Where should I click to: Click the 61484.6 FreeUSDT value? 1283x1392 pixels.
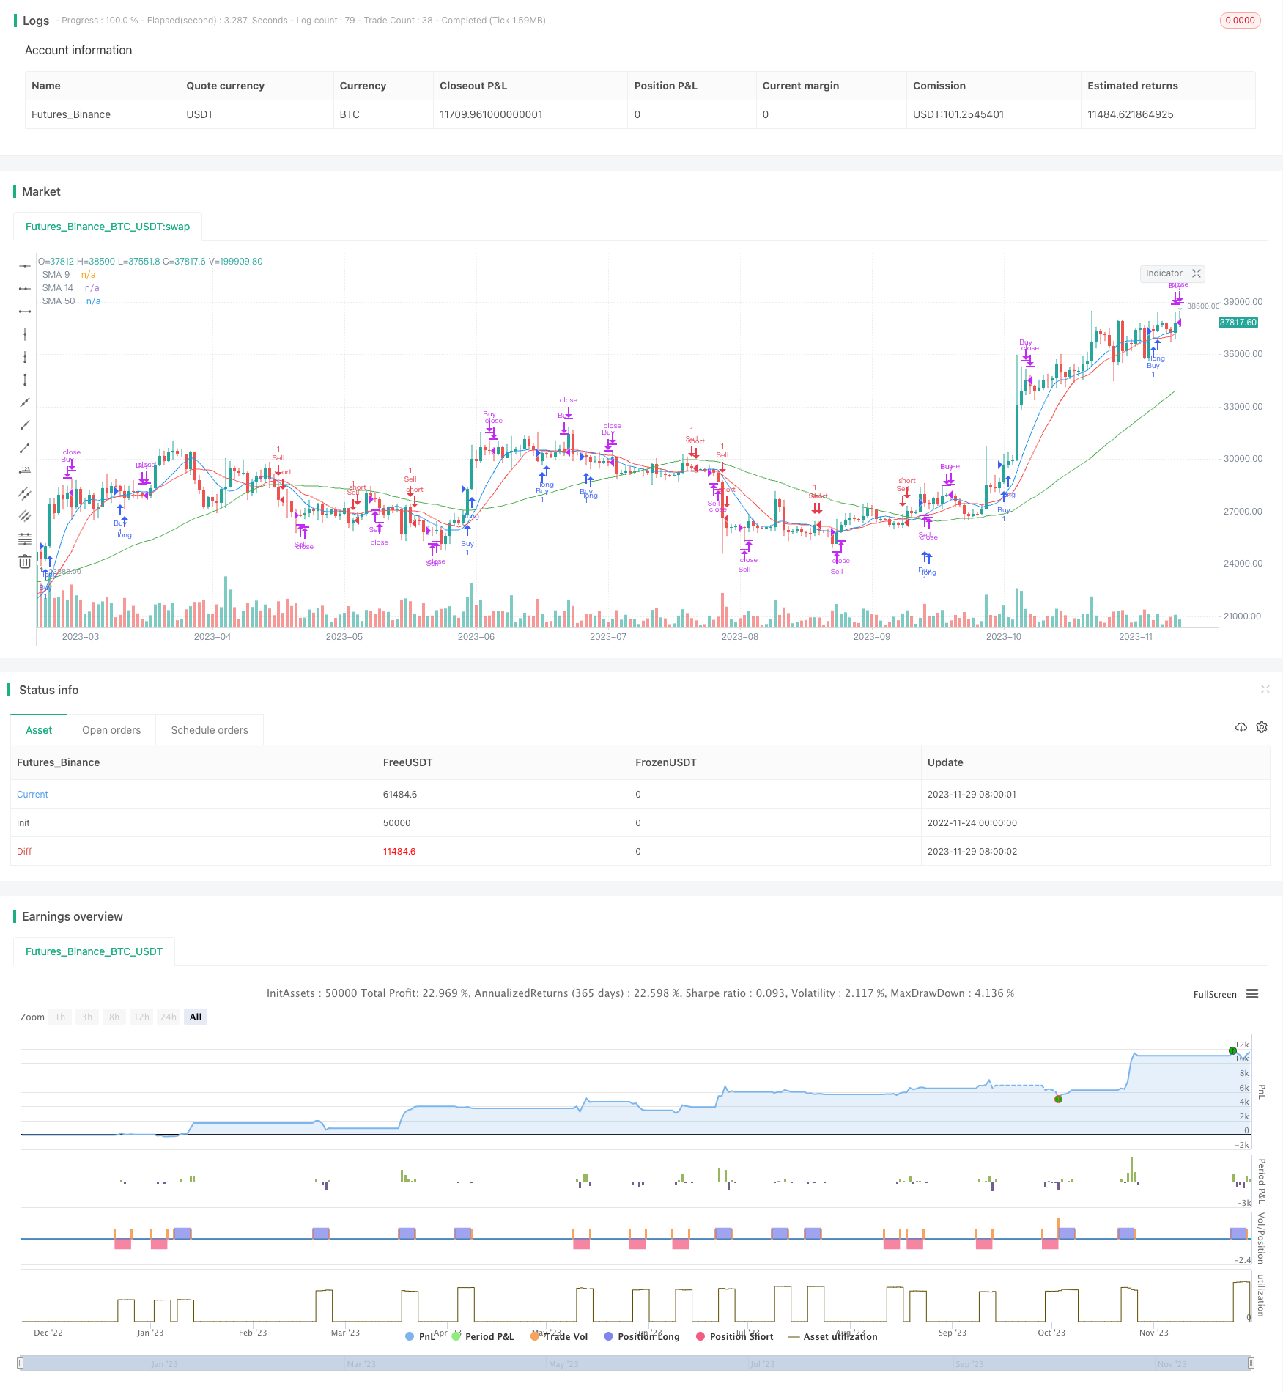pos(400,794)
